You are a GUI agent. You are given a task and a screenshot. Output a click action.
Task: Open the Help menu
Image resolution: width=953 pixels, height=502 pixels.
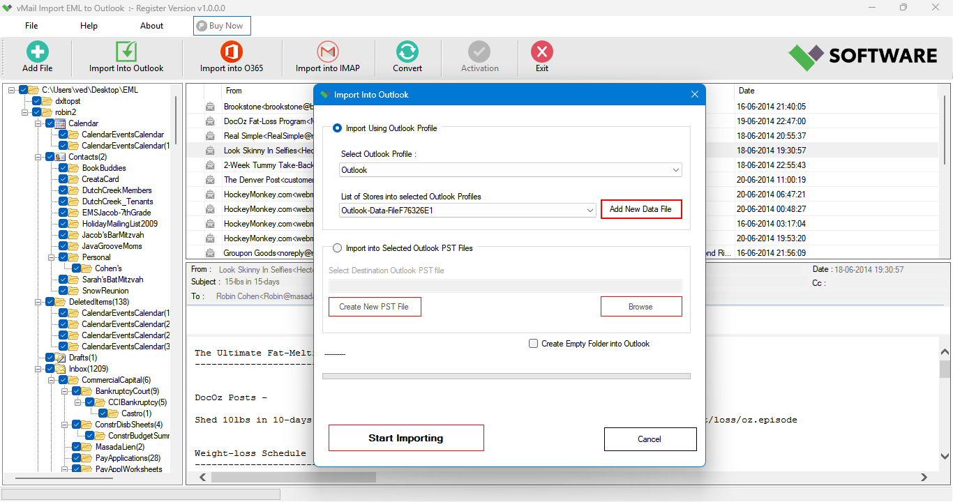coord(89,26)
